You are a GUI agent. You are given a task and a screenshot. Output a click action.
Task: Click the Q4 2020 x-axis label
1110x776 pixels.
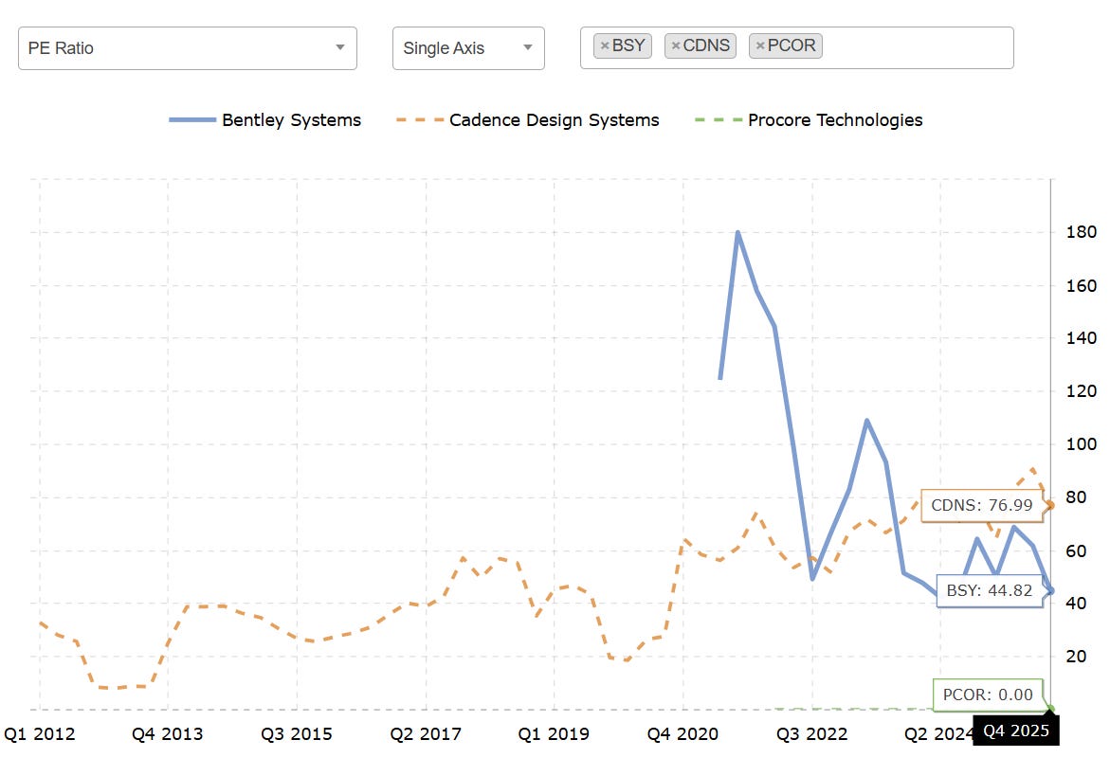tap(682, 734)
